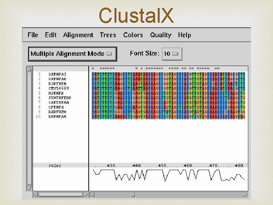Open the File menu
273x205 pixels.
click(33, 35)
